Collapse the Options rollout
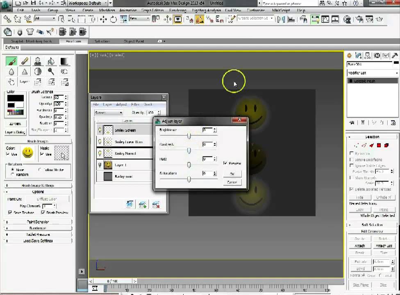The width and height of the screenshot is (400, 295). click(38, 192)
